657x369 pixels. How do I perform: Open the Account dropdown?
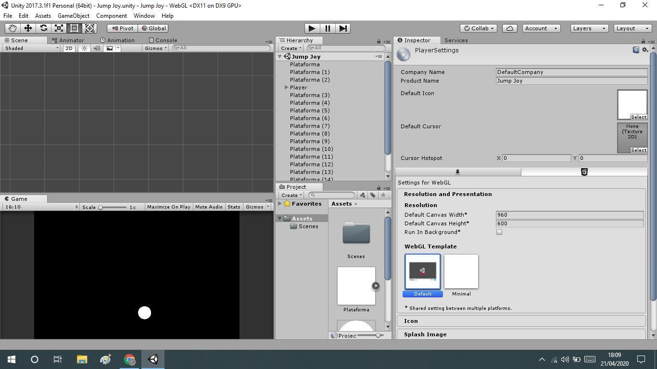click(x=541, y=28)
